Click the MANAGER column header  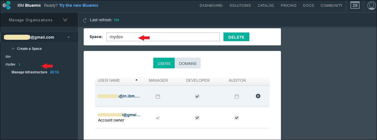[158, 80]
